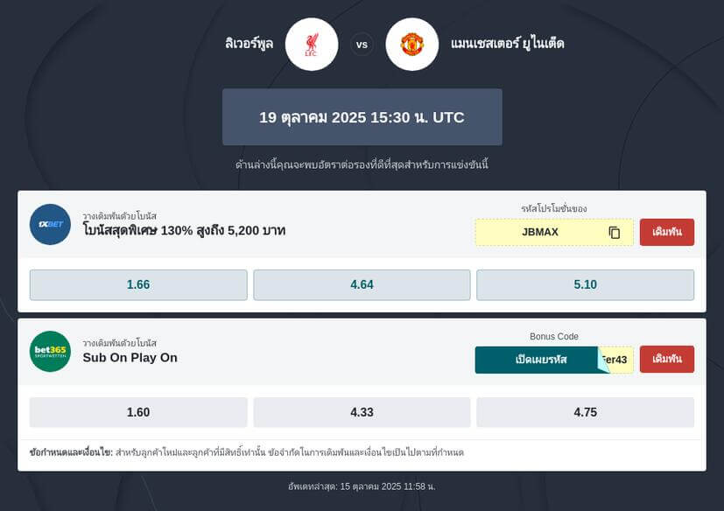Select bet365 home win odds 1.60

[x=138, y=412]
